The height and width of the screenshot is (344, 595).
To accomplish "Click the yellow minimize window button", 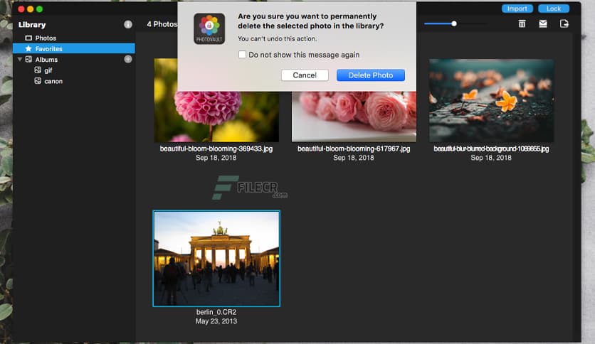I will point(31,9).
